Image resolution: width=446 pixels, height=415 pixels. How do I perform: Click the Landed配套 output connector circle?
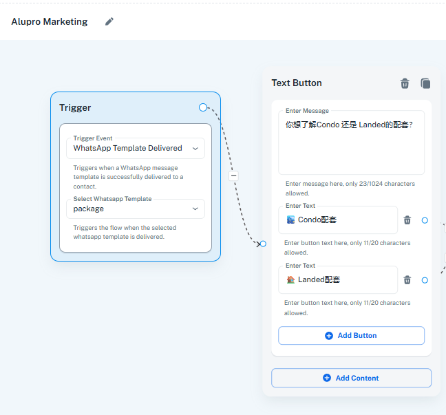click(425, 280)
